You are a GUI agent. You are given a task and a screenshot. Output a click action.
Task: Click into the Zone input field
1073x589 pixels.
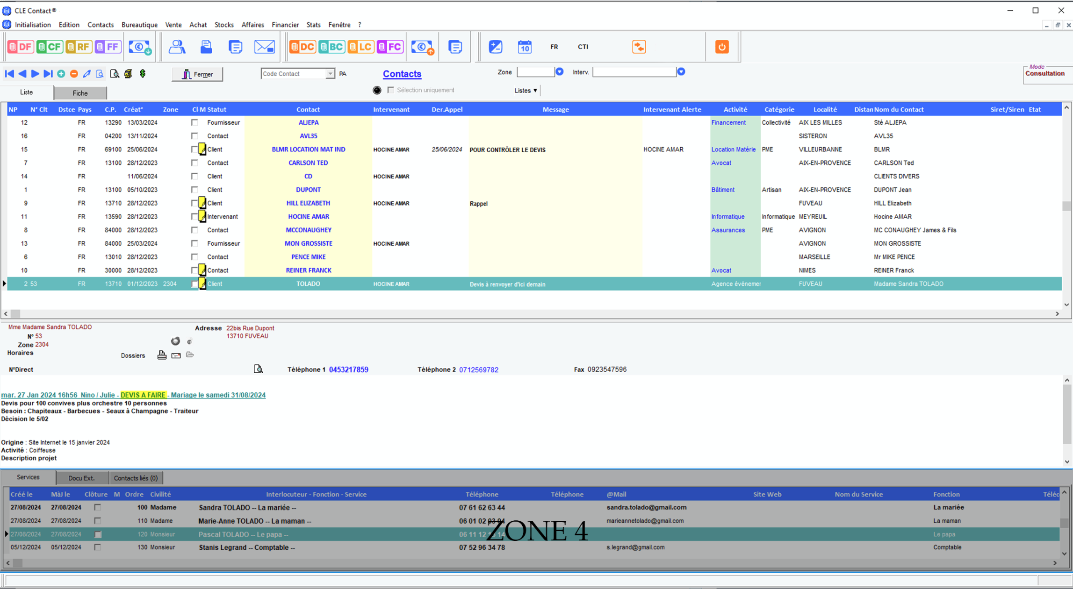[x=535, y=72]
